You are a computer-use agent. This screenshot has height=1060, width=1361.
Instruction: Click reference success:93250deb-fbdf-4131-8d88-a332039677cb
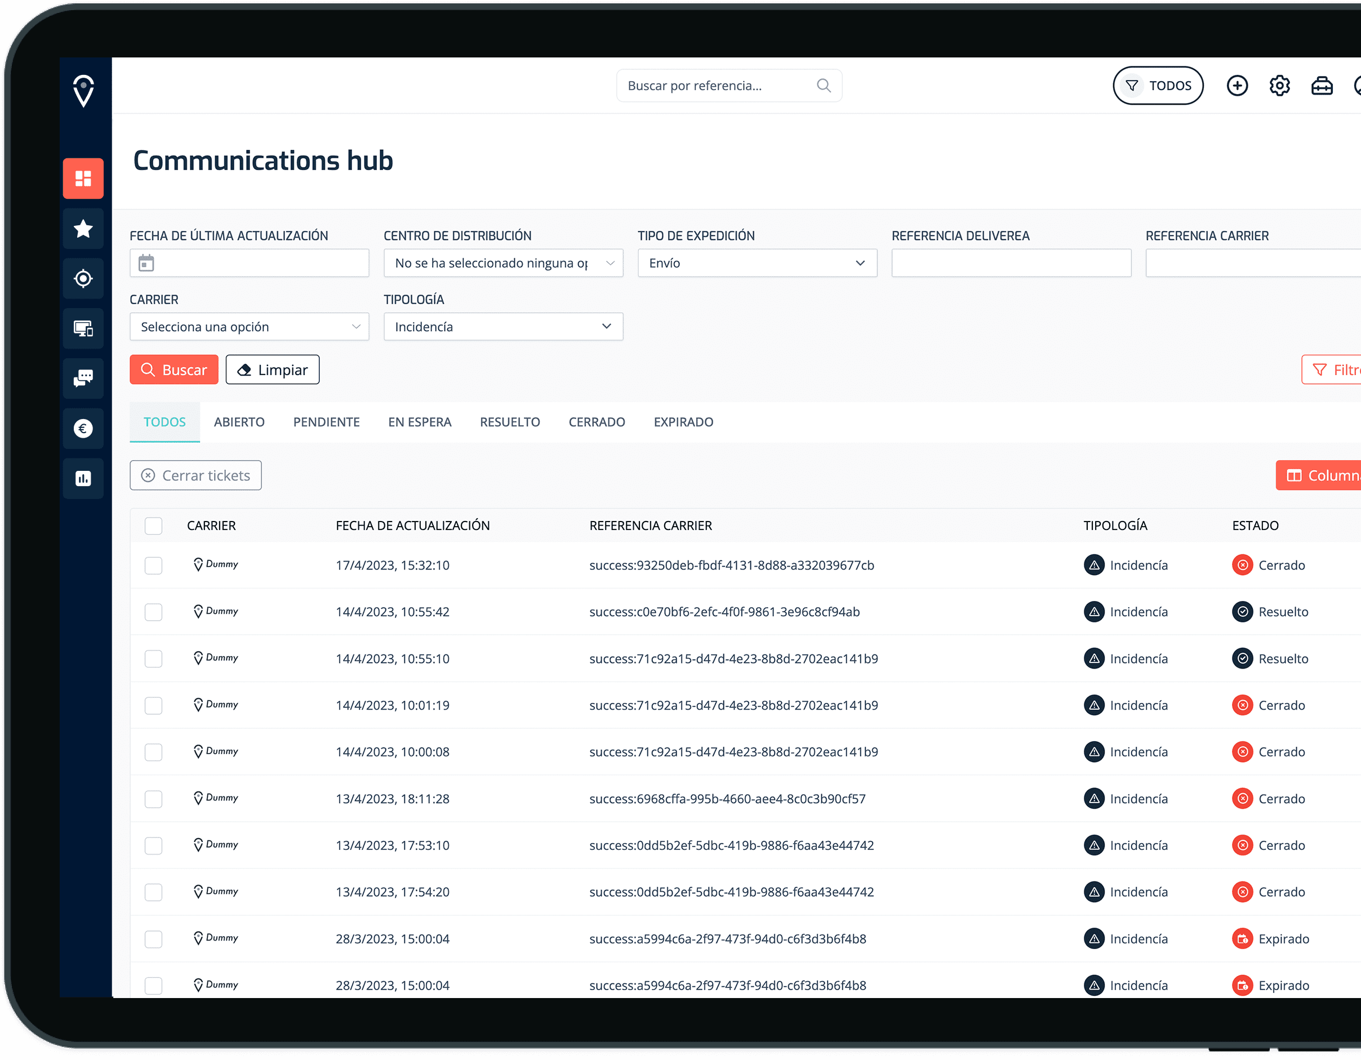pyautogui.click(x=732, y=565)
